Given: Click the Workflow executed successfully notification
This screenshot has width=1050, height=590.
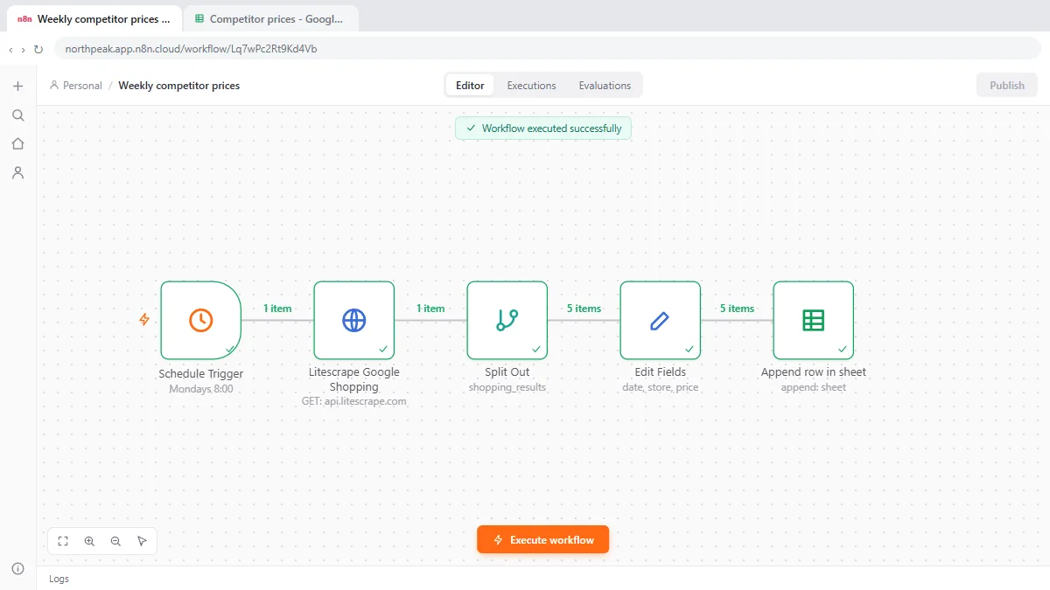Looking at the screenshot, I should [x=542, y=128].
